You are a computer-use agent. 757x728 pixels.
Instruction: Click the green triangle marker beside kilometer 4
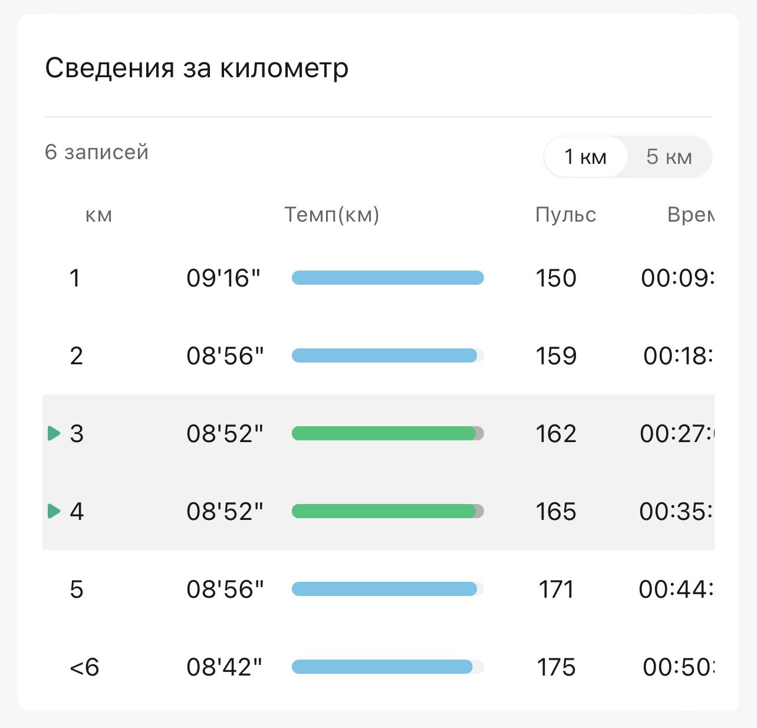coord(54,511)
